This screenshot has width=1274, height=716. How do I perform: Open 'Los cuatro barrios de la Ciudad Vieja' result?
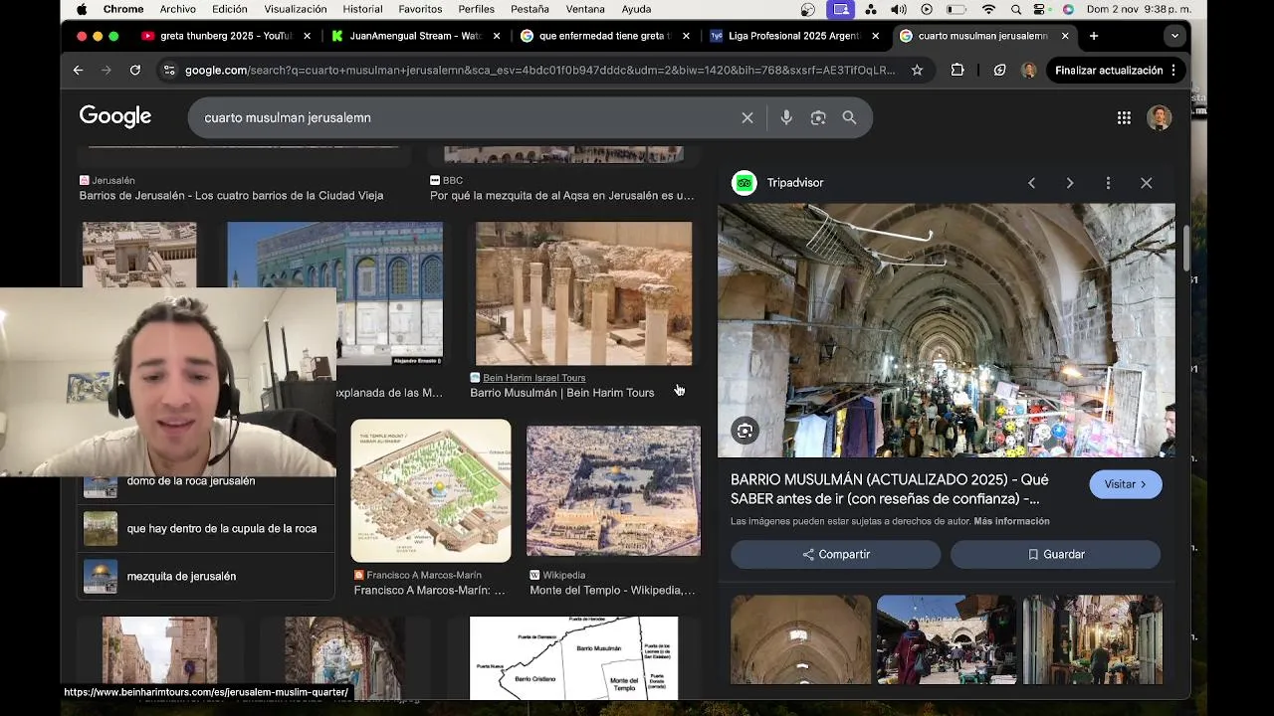click(x=231, y=196)
